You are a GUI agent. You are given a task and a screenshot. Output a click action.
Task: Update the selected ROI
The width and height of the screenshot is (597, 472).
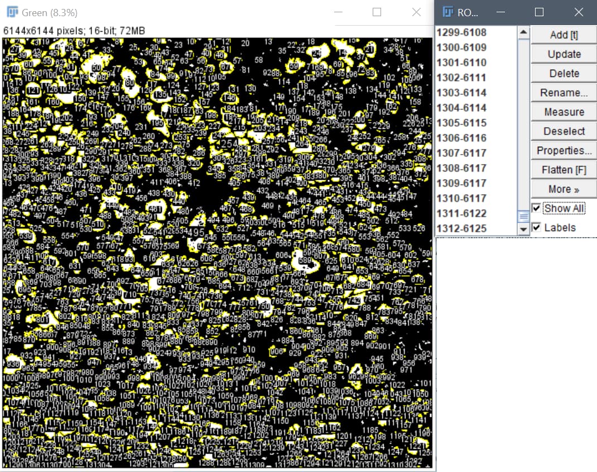[563, 54]
